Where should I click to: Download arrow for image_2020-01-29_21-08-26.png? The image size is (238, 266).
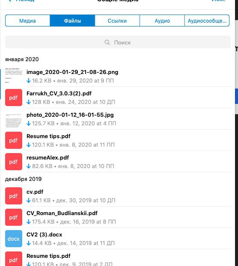click(29, 81)
